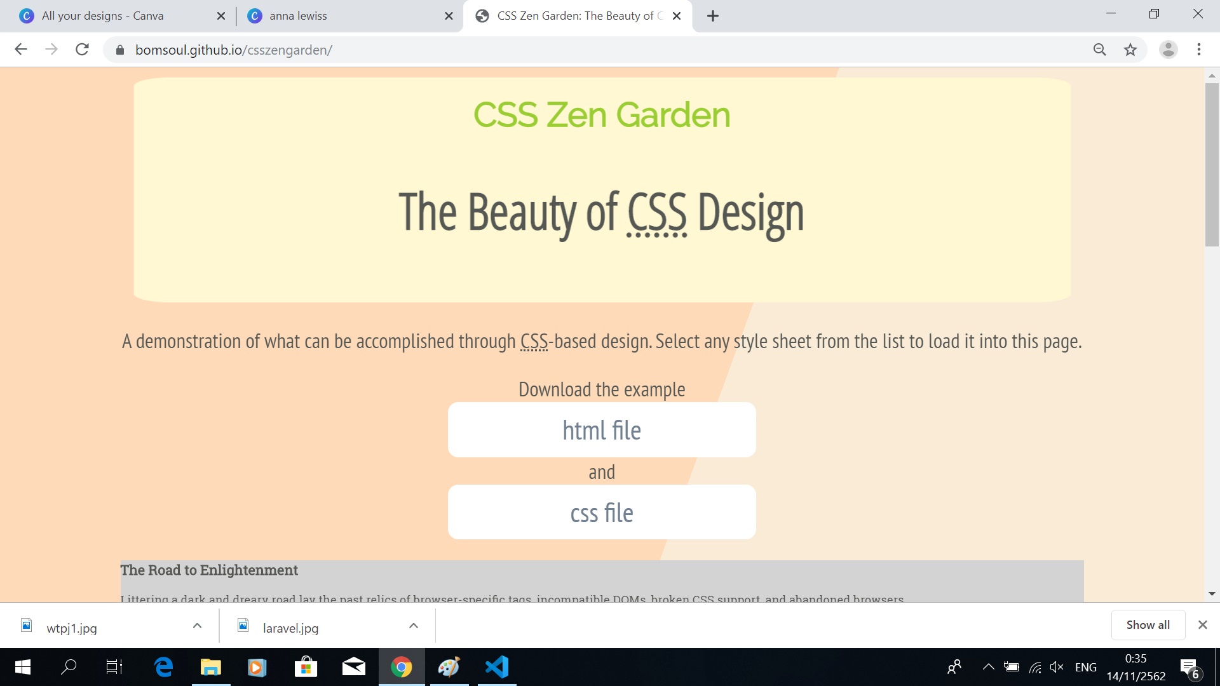The width and height of the screenshot is (1220, 686).
Task: Close the downloads bar
Action: point(1202,625)
